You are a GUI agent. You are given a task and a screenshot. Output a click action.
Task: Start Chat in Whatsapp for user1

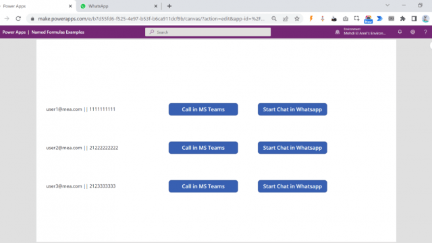(292, 109)
